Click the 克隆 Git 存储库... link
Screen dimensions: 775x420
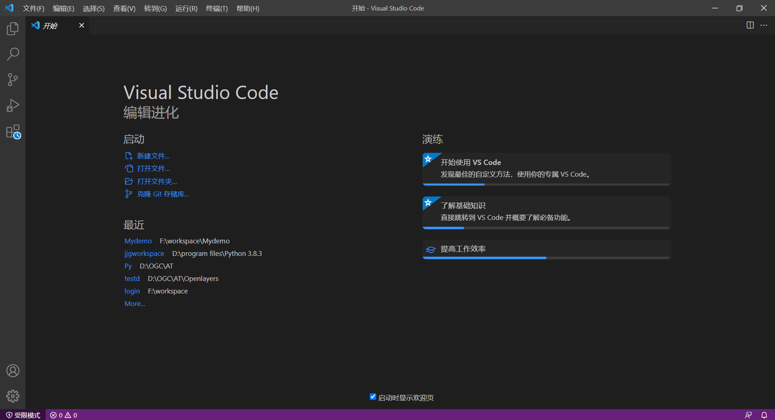pyautogui.click(x=163, y=194)
